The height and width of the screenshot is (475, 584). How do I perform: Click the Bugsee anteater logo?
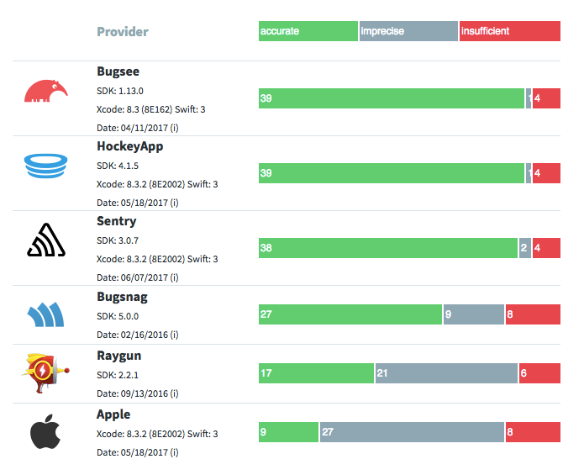(x=46, y=91)
